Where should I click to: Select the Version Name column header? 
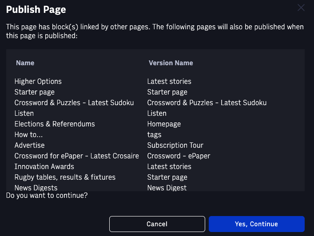171,63
